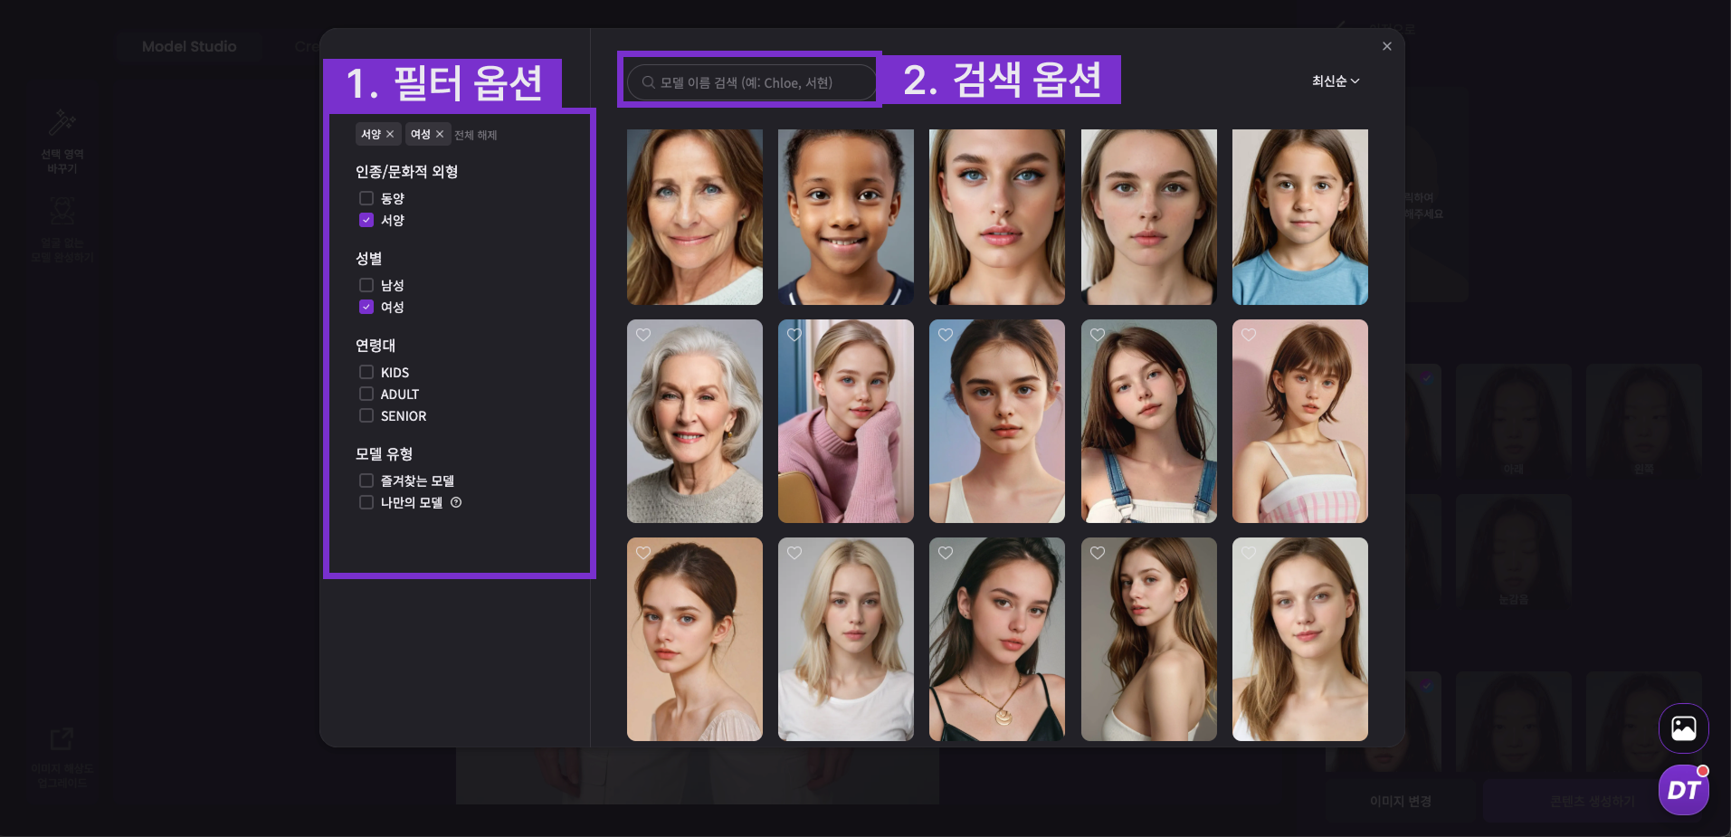
Task: Select the 선택 영역 바꾸기 magic wand tool
Action: 62,141
